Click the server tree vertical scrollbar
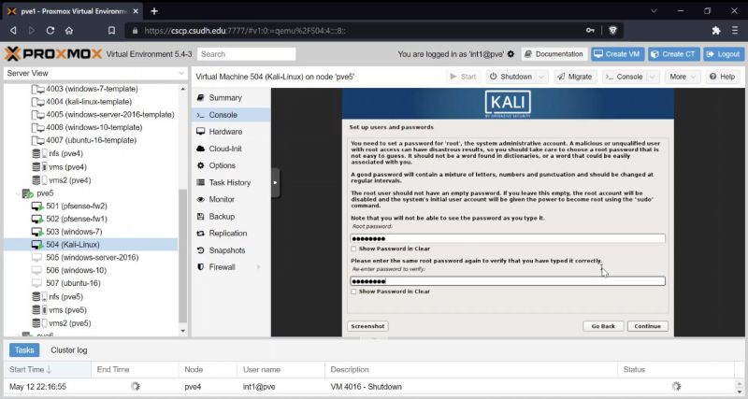Screen dimensions: 748x399 [182, 255]
